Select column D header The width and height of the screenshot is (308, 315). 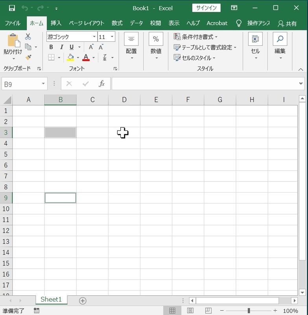pyautogui.click(x=124, y=100)
